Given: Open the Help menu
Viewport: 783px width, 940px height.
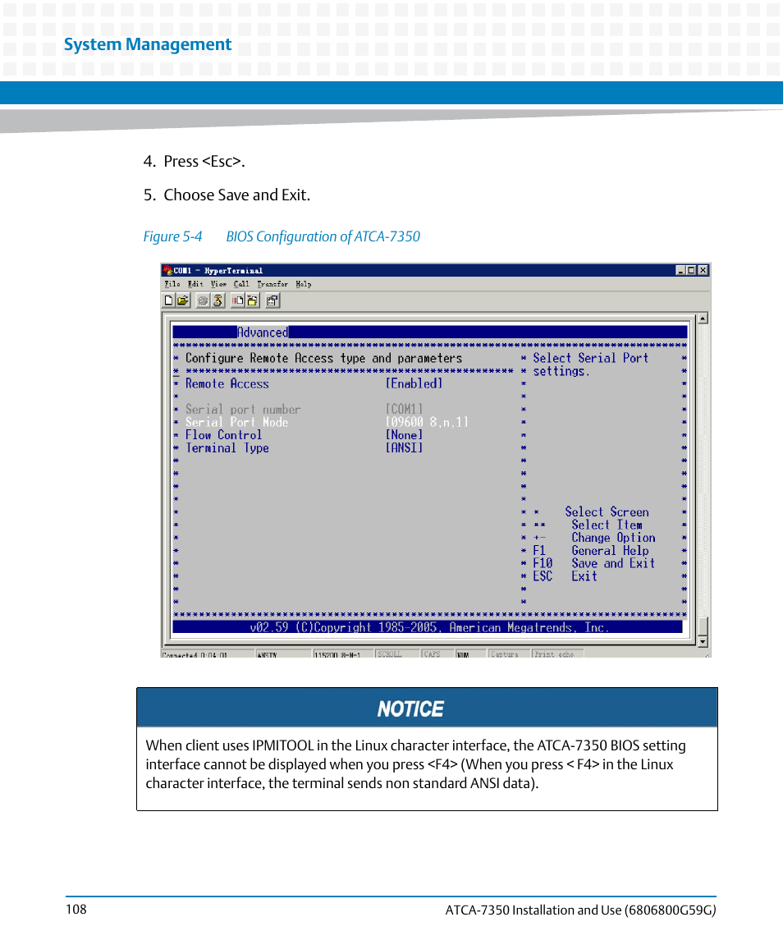Looking at the screenshot, I should pyautogui.click(x=304, y=284).
